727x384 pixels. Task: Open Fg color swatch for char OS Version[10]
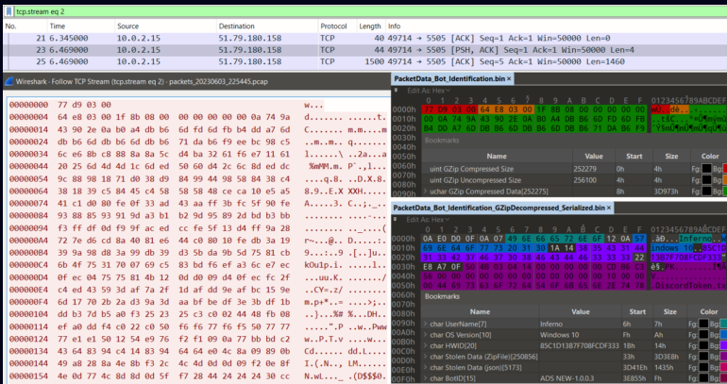(x=704, y=334)
